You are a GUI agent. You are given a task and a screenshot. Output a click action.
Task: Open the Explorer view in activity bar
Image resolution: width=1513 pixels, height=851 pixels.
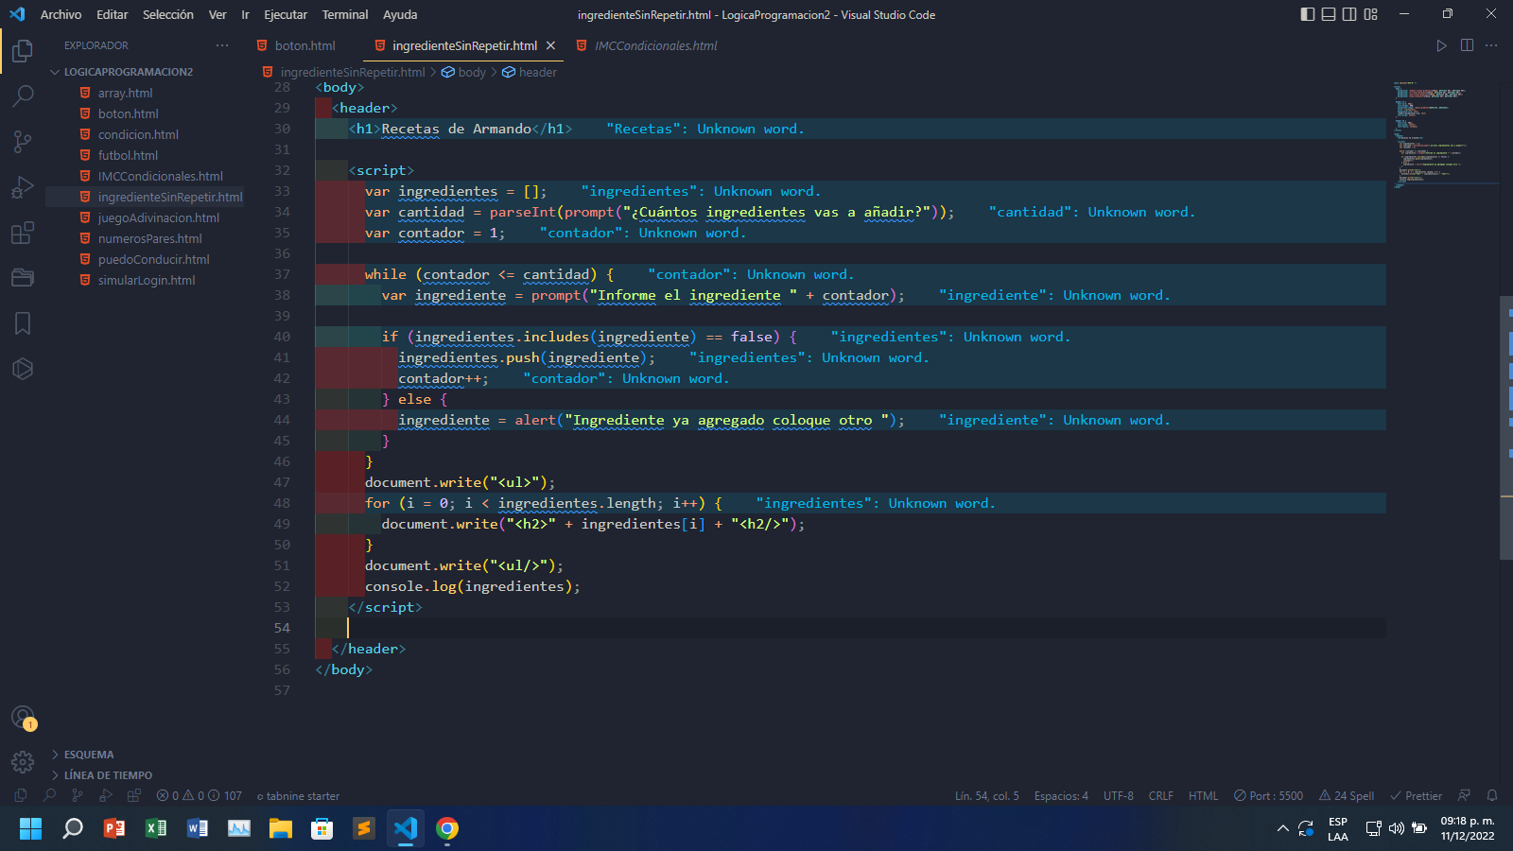[x=23, y=50]
